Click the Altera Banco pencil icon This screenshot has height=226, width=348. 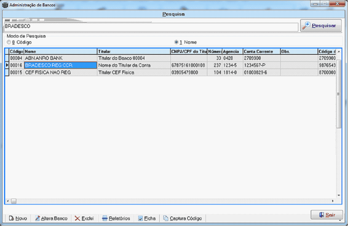click(37, 218)
